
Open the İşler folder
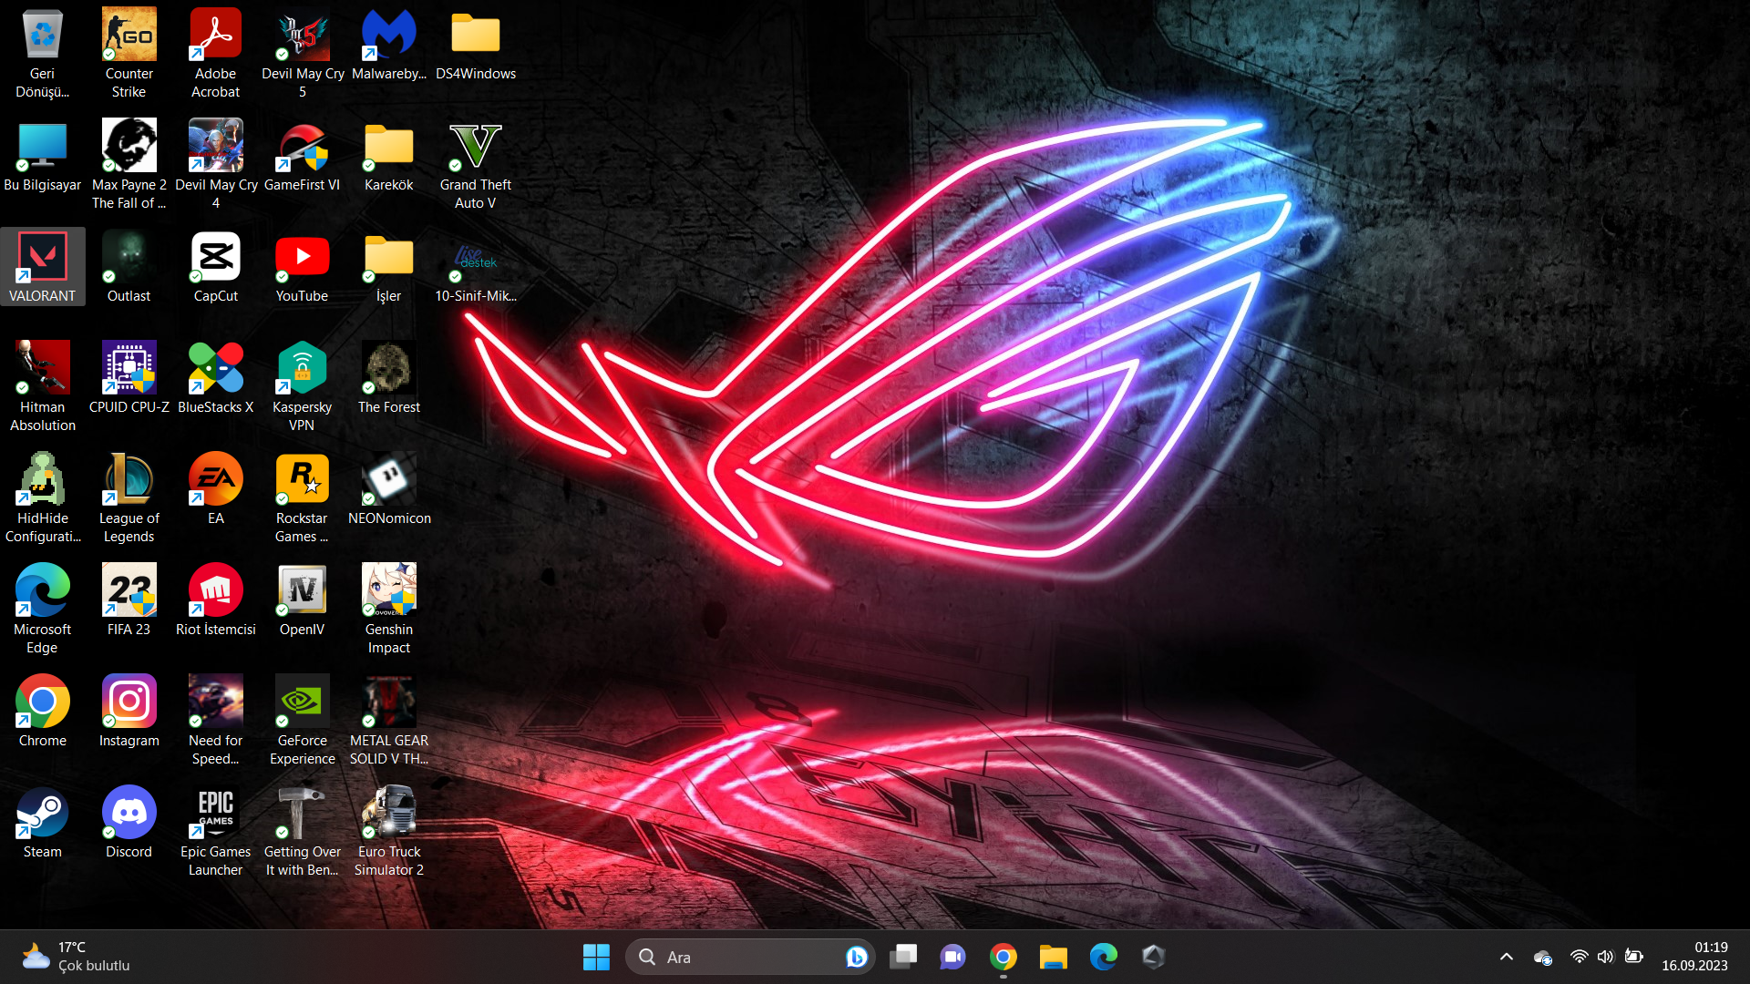(388, 266)
